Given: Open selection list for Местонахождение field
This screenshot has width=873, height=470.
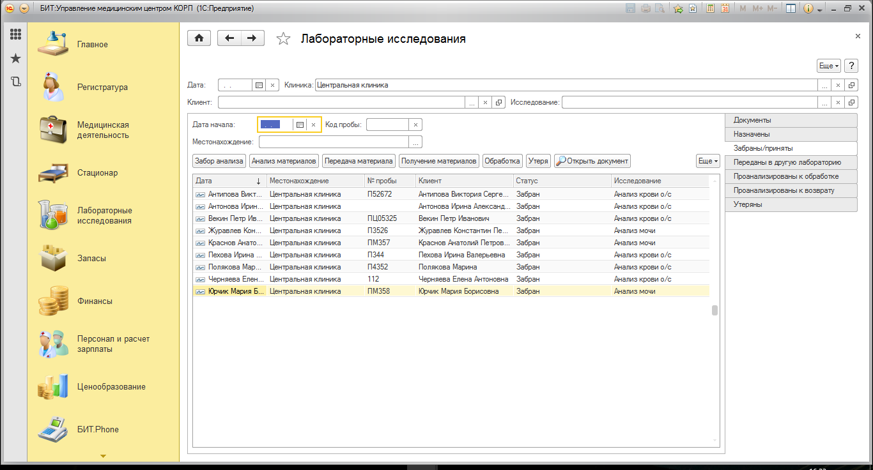Looking at the screenshot, I should [415, 142].
